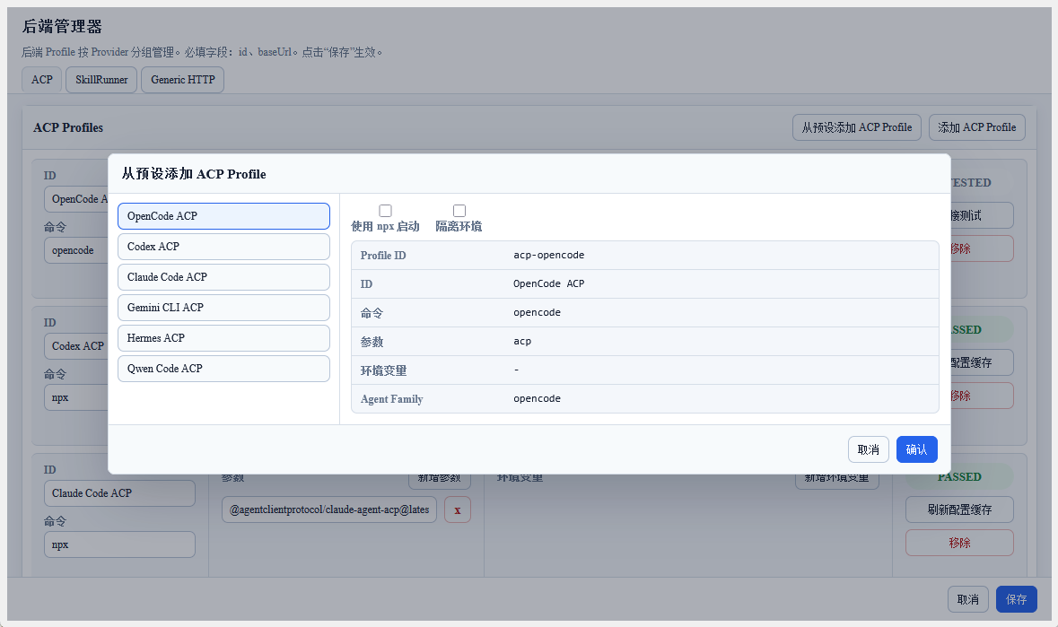Select the Gemini CLI ACP preset

(223, 308)
